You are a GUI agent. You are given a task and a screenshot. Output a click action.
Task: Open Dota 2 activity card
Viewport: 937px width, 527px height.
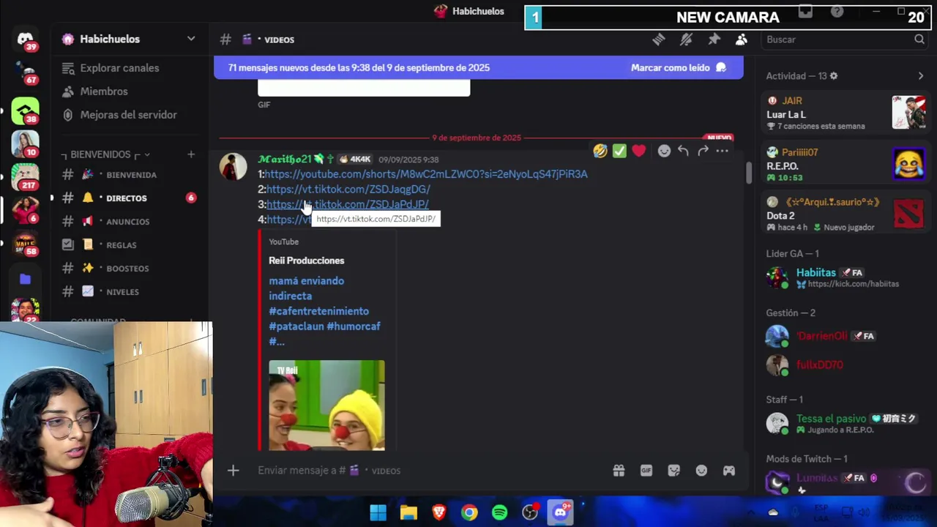(x=845, y=214)
